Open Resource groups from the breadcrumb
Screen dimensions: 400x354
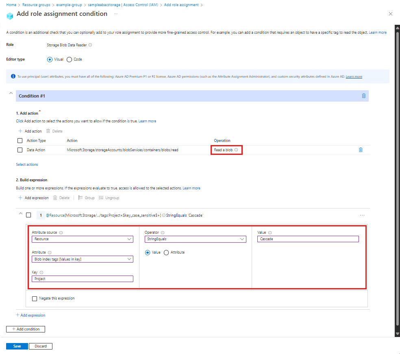click(x=36, y=4)
